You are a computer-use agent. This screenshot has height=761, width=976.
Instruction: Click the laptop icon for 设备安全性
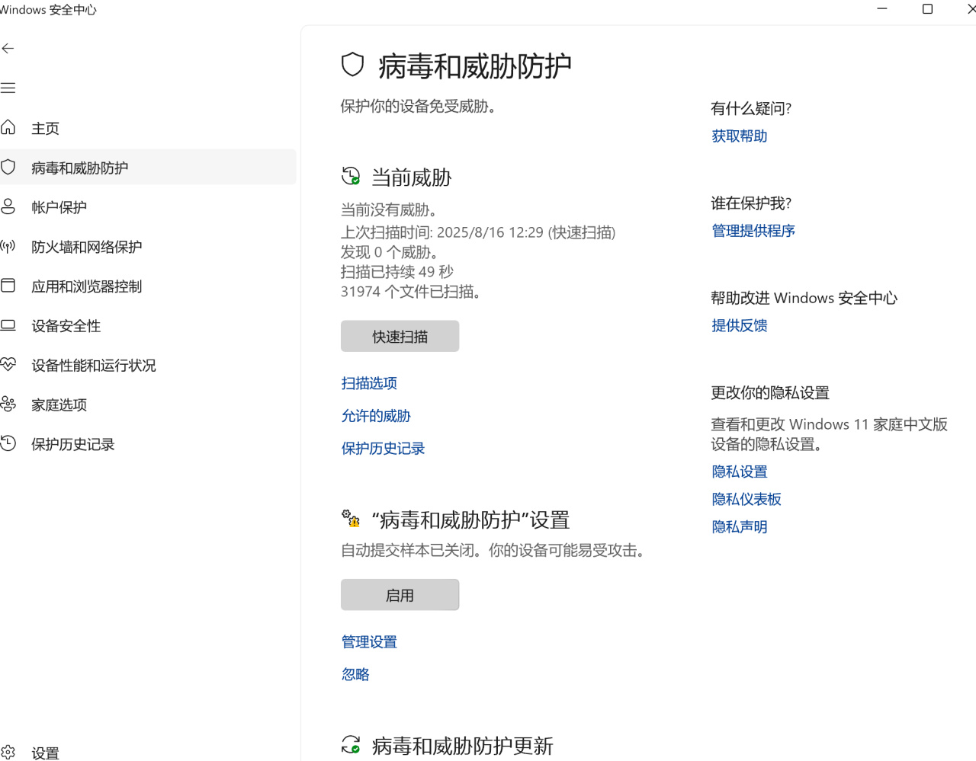coord(8,325)
